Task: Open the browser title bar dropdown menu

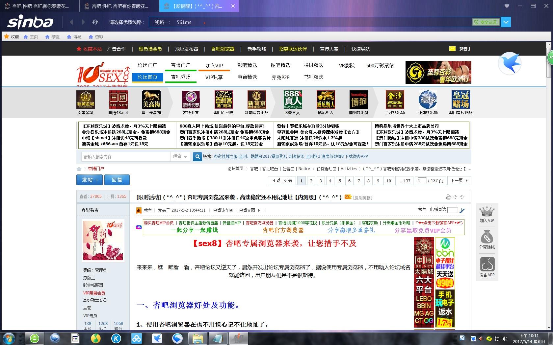Action: (x=507, y=6)
